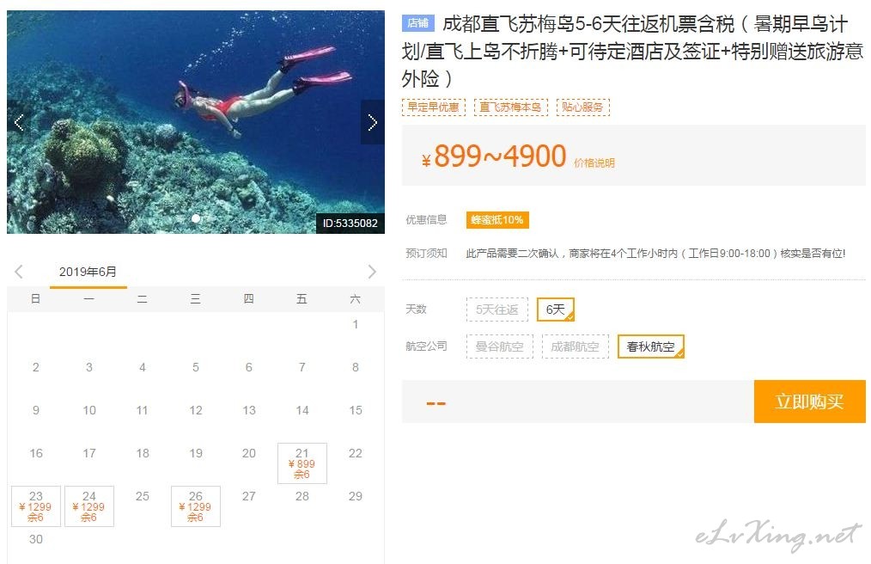The image size is (871, 564).
Task: Select the 6天 duration option
Action: pos(556,310)
